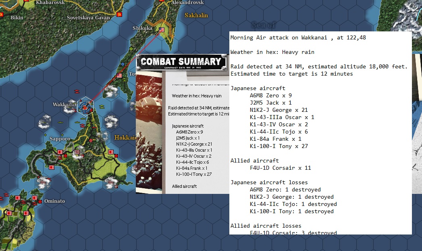Click the 'Weather in hex: Heavy rain' line in large report
The image size is (422, 251).
coord(272,52)
